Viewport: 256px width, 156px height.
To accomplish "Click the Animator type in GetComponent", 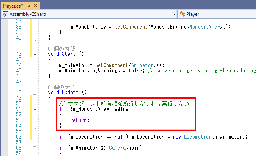I will click(142, 65).
